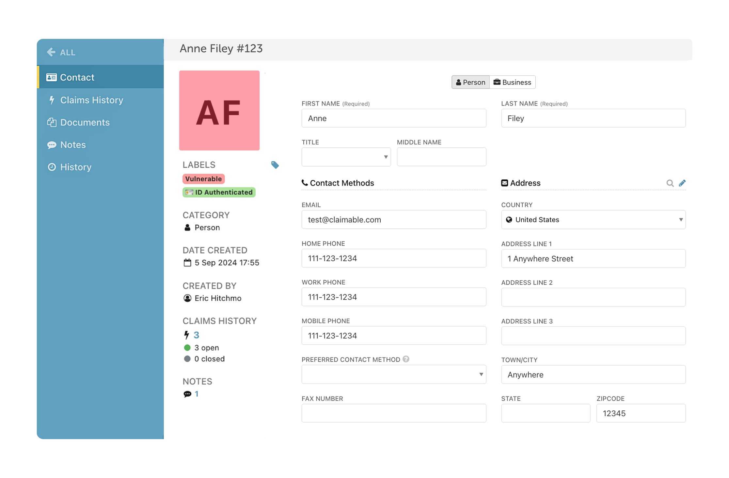
Task: Click the Address edit pencil icon
Action: point(682,183)
